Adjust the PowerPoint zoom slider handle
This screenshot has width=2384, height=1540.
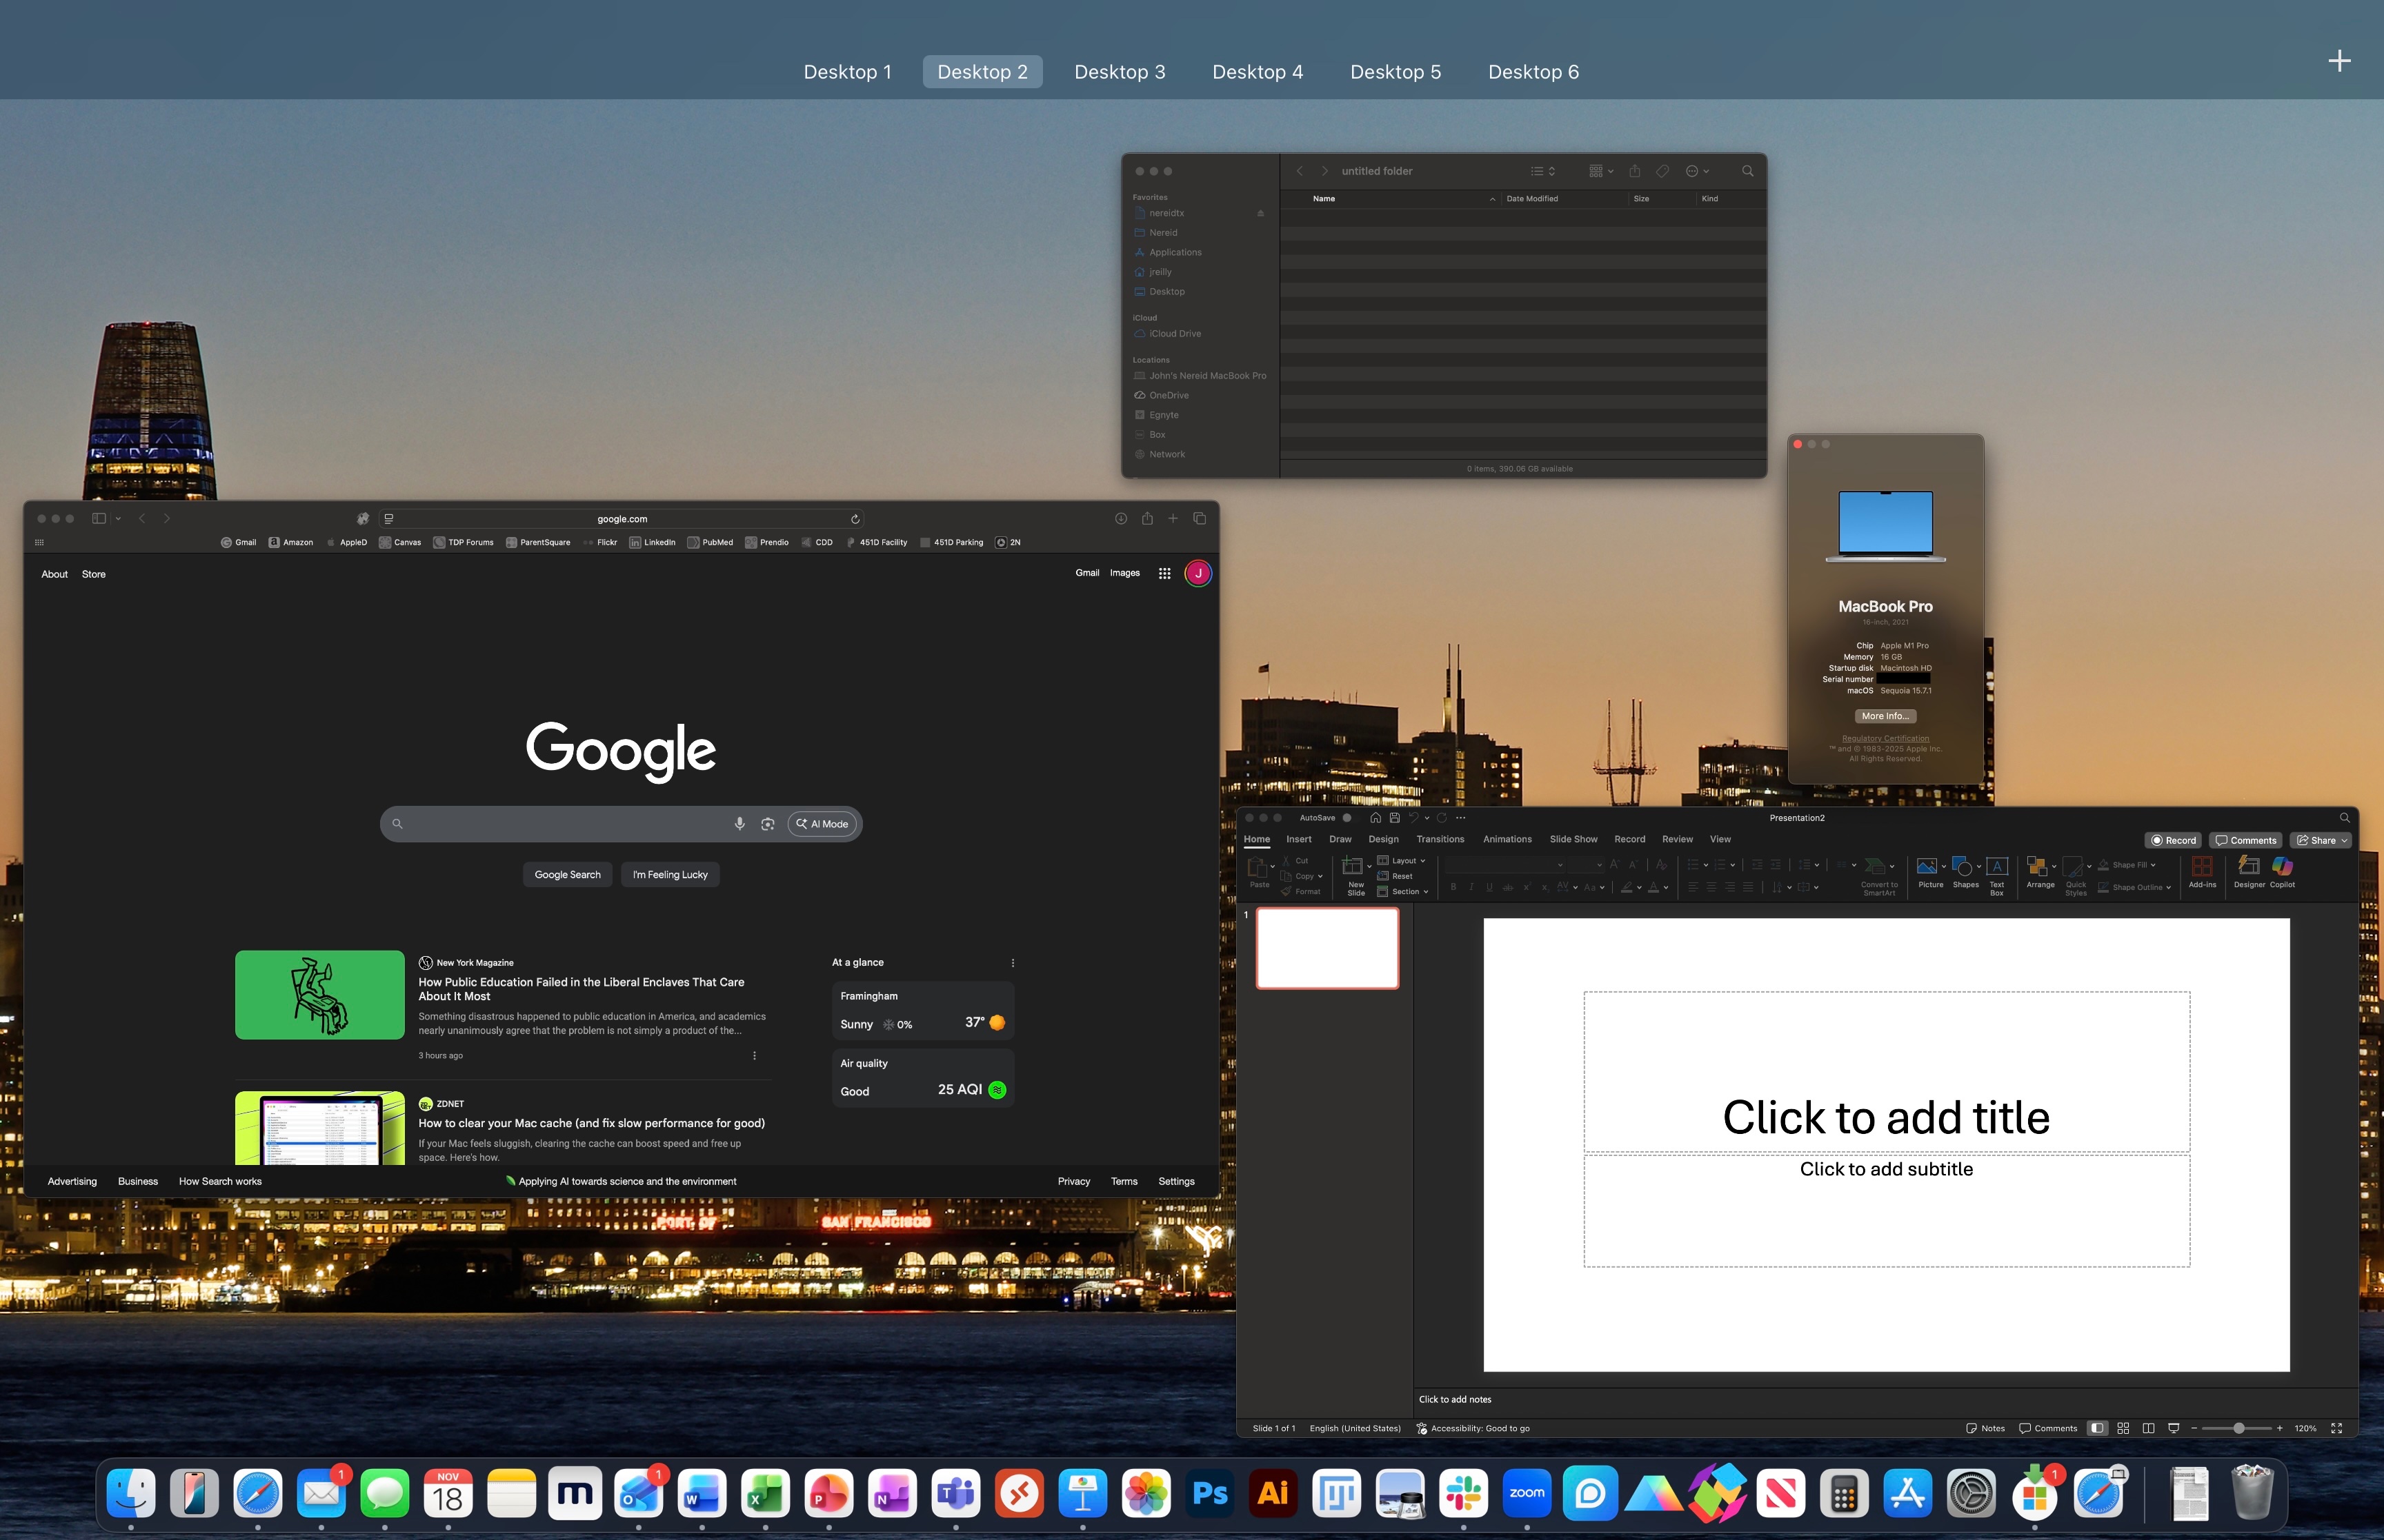[x=2239, y=1428]
